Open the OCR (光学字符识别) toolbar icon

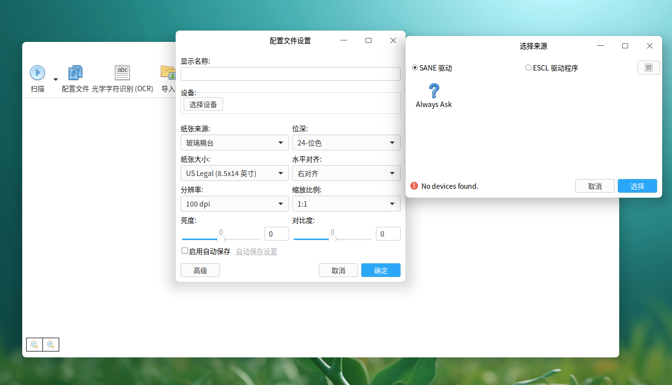[122, 72]
